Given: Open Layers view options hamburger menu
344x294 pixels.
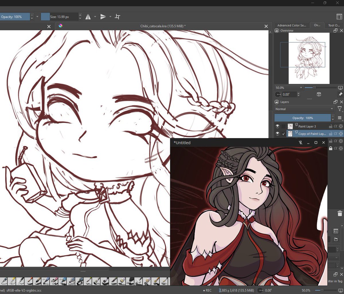Looking at the screenshot, I should [x=340, y=118].
